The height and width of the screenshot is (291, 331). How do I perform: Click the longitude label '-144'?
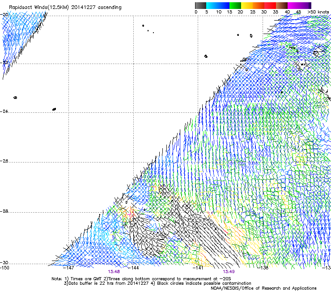pos(133,268)
